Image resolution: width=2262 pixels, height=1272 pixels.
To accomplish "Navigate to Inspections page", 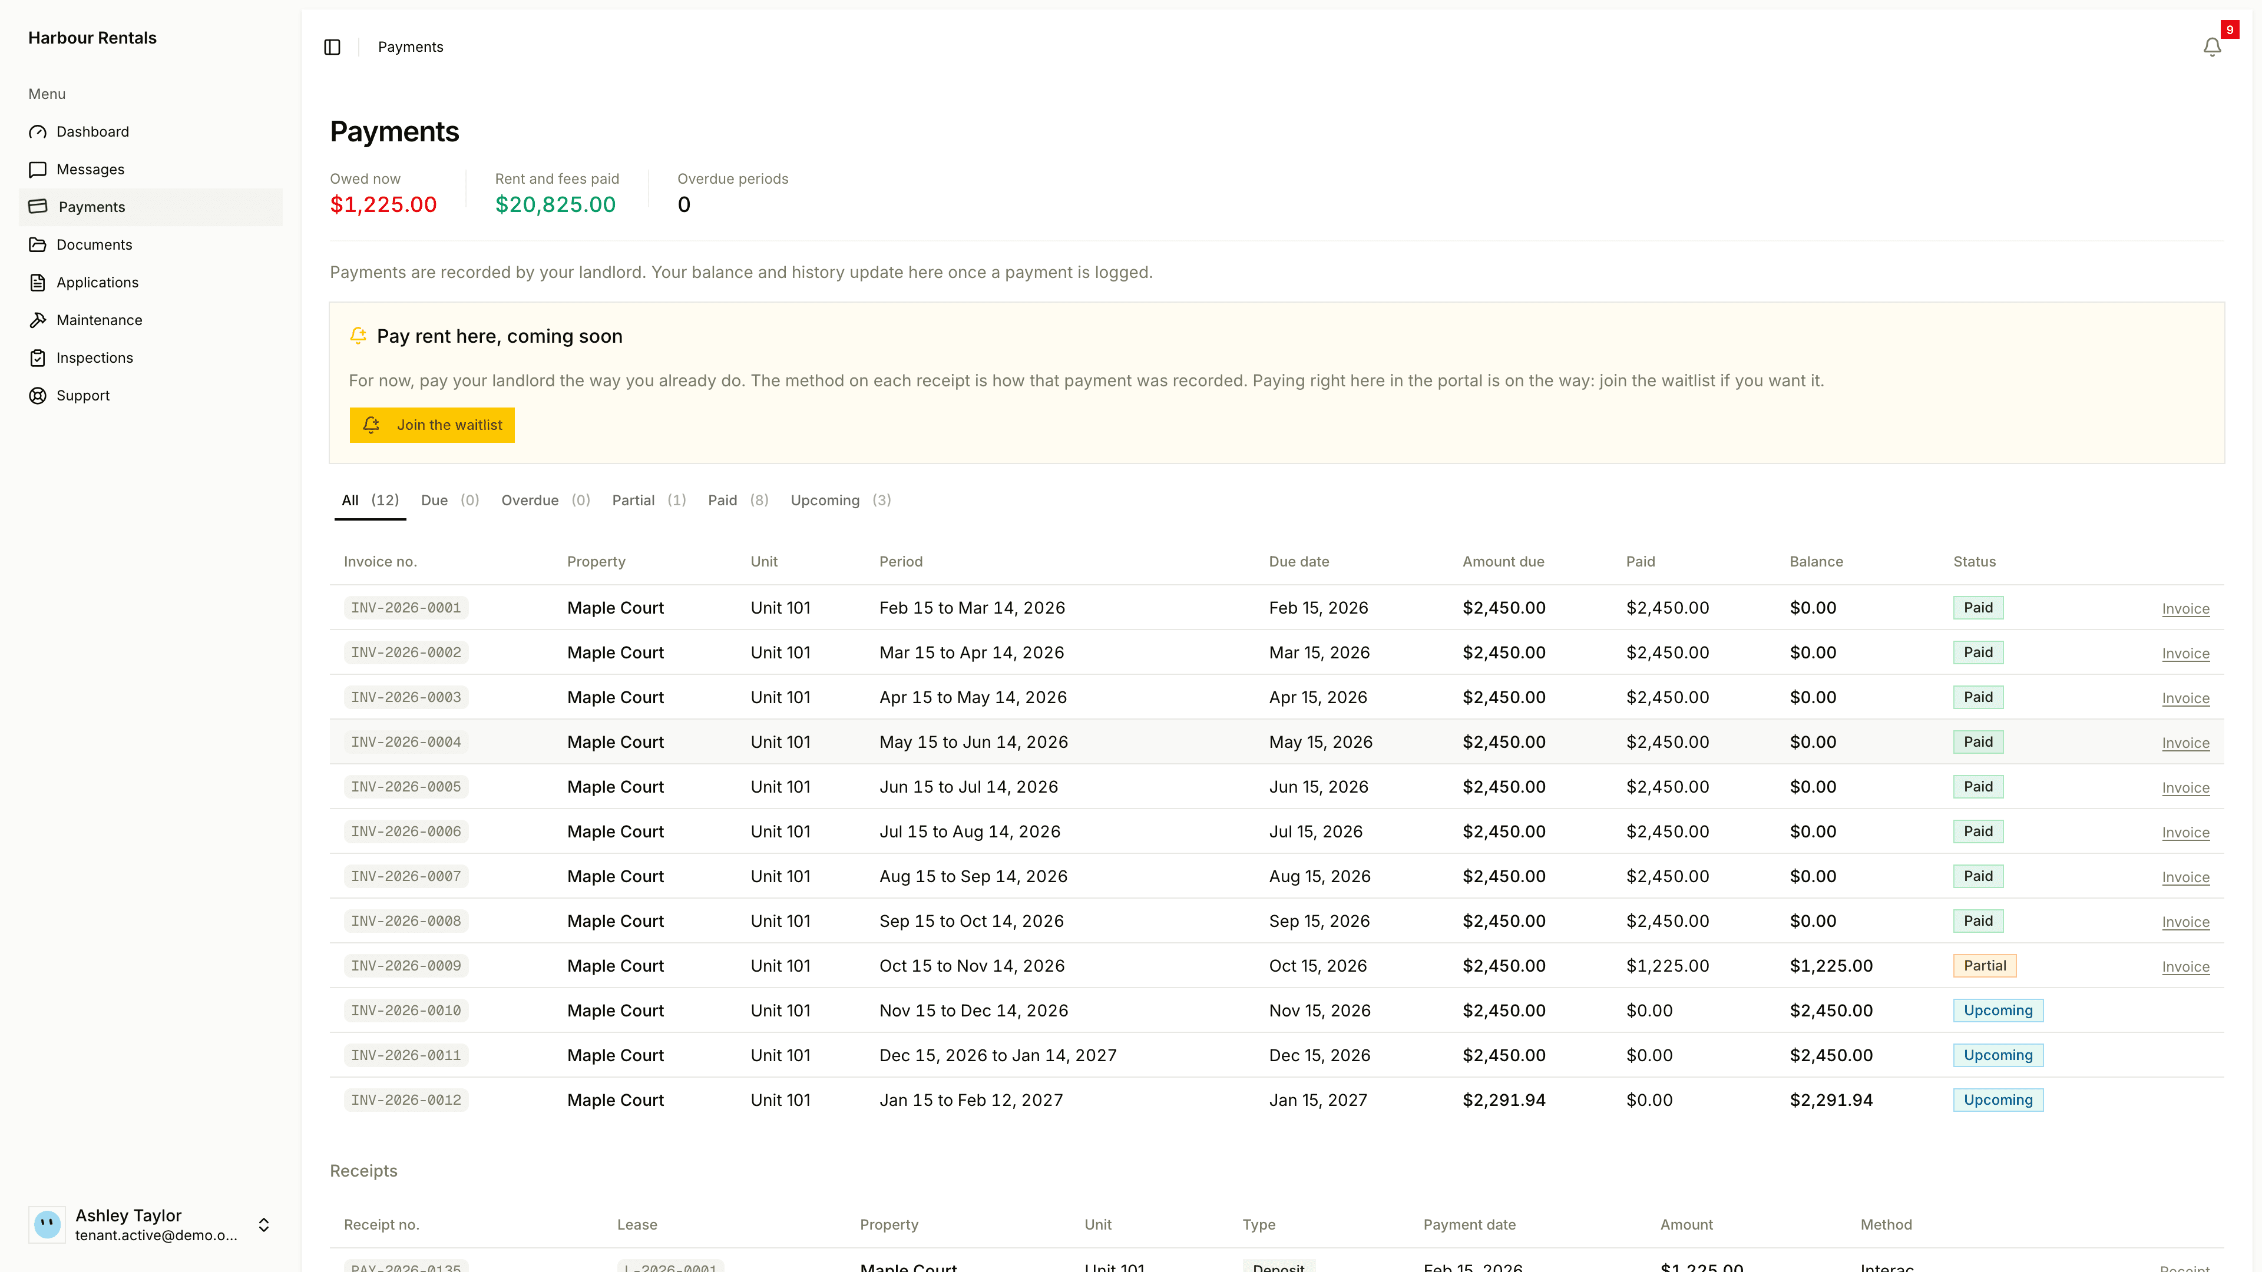I will (151, 358).
